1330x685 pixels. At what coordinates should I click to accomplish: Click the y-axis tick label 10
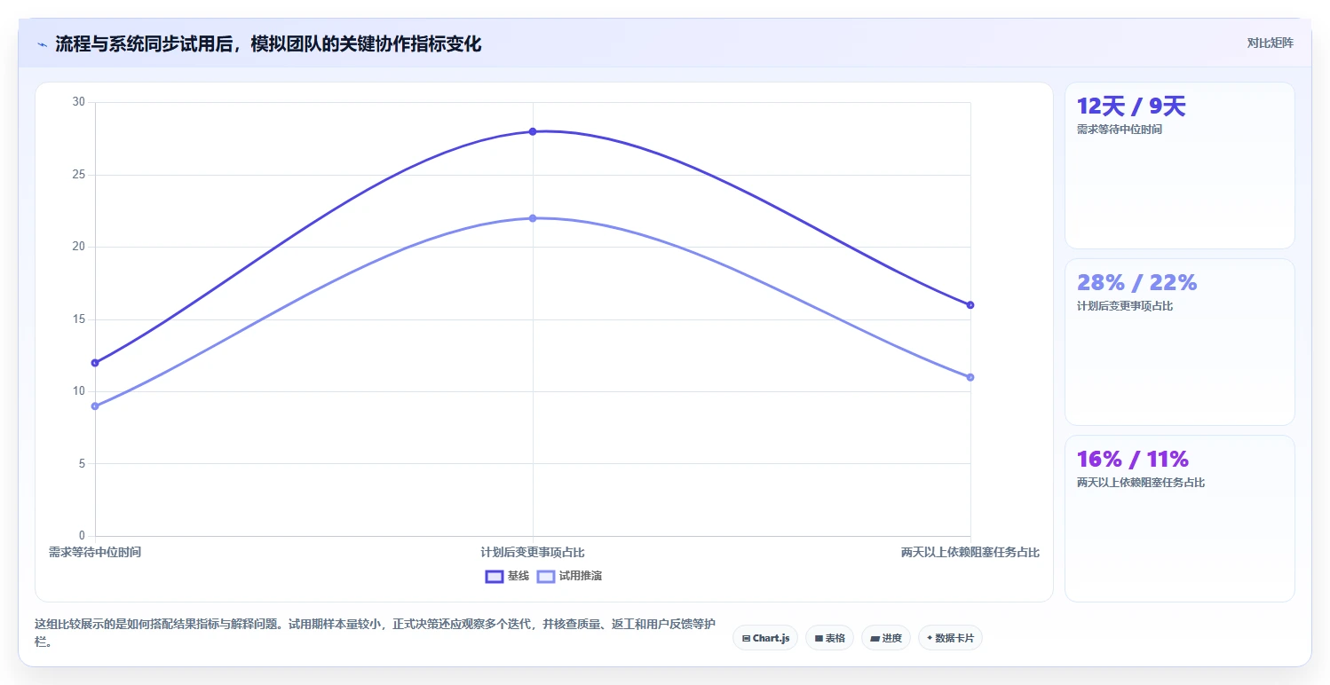[x=79, y=391]
